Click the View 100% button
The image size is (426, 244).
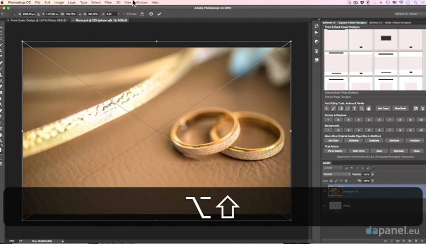358,151
